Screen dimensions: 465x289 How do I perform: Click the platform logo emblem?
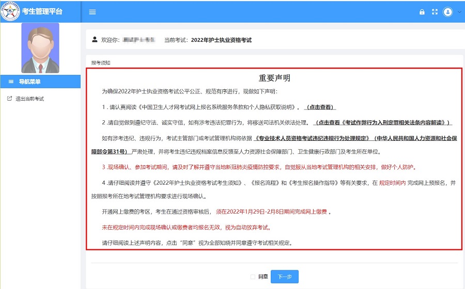click(x=10, y=11)
